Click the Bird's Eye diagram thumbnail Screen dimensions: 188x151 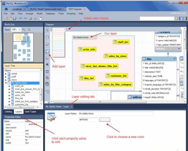[x=23, y=47]
